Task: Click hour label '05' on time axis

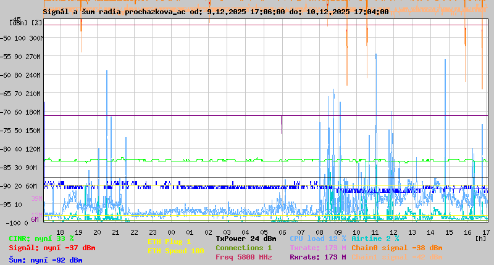Action: [264, 232]
